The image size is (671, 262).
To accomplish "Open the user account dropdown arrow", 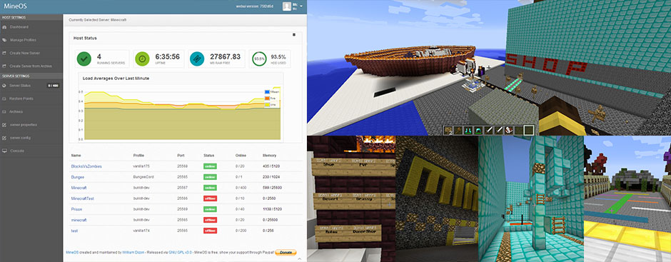I will coord(301,6).
